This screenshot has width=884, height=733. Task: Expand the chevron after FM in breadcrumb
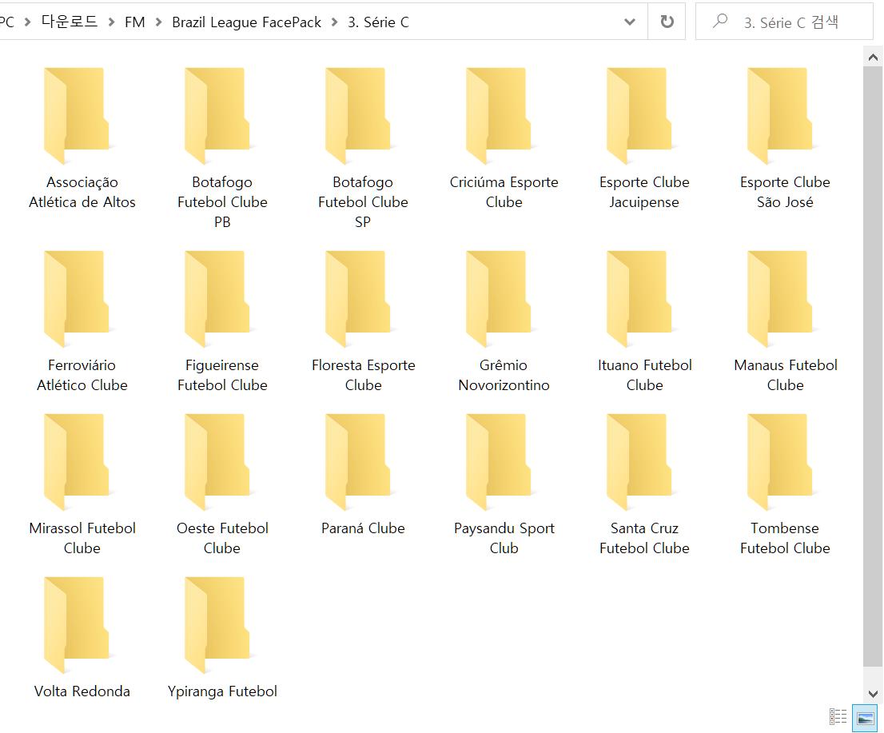point(158,22)
